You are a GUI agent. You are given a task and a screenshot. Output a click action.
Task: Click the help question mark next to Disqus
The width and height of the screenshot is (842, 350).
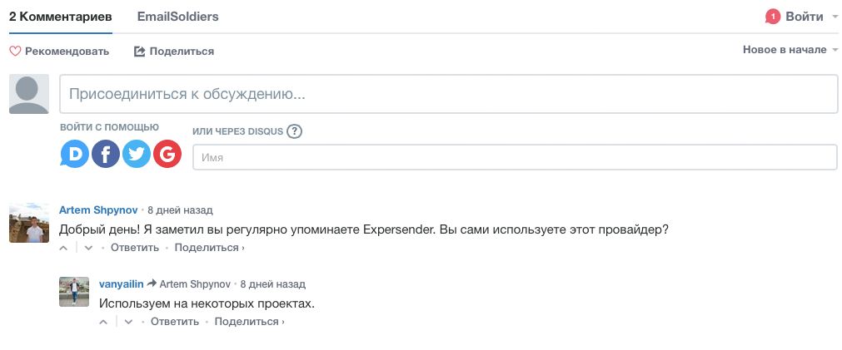(294, 131)
